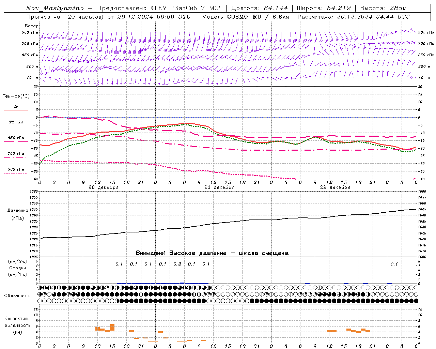Click the warning Внимание! Высокое давление — шкала смещена
Image resolution: width=436 pixels, height=349 pixels.
click(212, 253)
